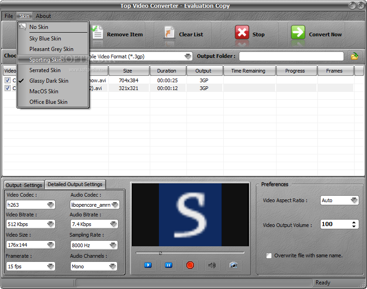Image resolution: width=367 pixels, height=289 pixels.
Task: Click Clear List button label
Action: tap(191, 34)
